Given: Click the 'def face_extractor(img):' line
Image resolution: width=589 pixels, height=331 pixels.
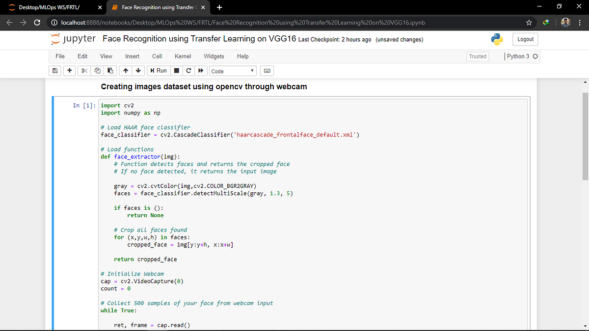Looking at the screenshot, I should click(x=140, y=157).
